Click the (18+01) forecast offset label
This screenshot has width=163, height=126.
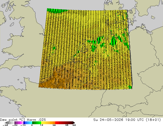153,120
